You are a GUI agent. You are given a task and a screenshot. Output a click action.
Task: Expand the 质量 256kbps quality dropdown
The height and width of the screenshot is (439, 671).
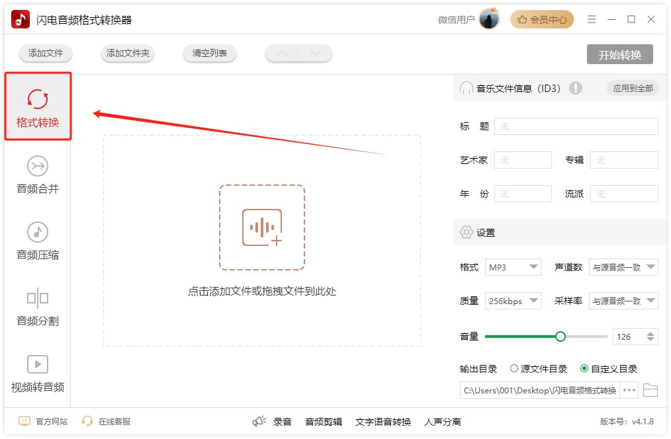tap(513, 301)
